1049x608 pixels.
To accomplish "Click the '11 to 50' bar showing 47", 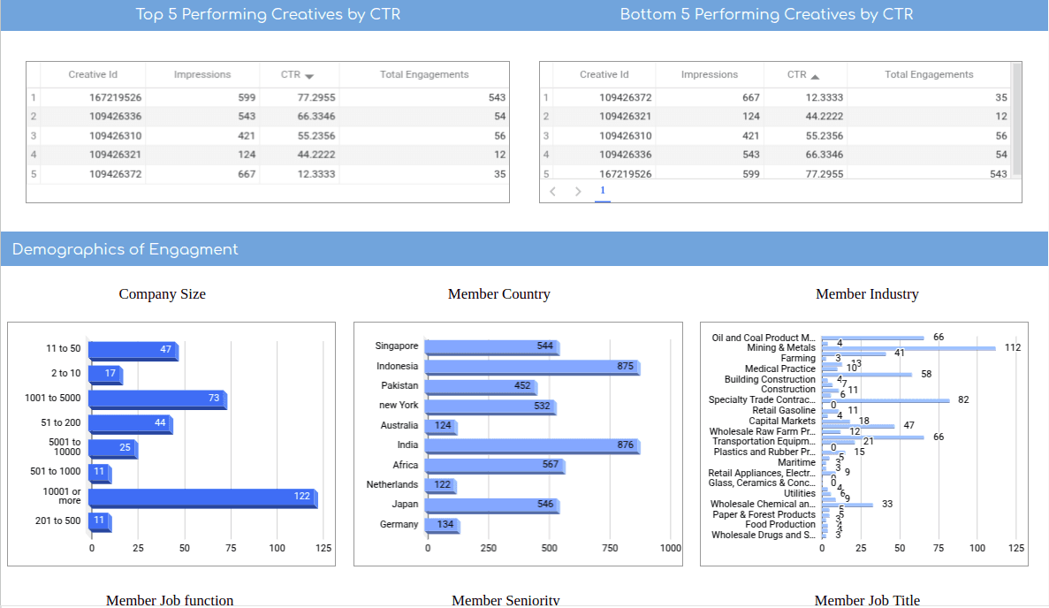I will click(133, 351).
